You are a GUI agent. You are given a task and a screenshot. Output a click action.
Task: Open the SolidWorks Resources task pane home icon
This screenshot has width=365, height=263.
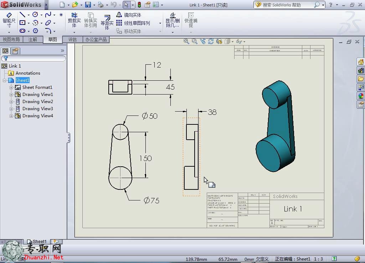(361, 62)
